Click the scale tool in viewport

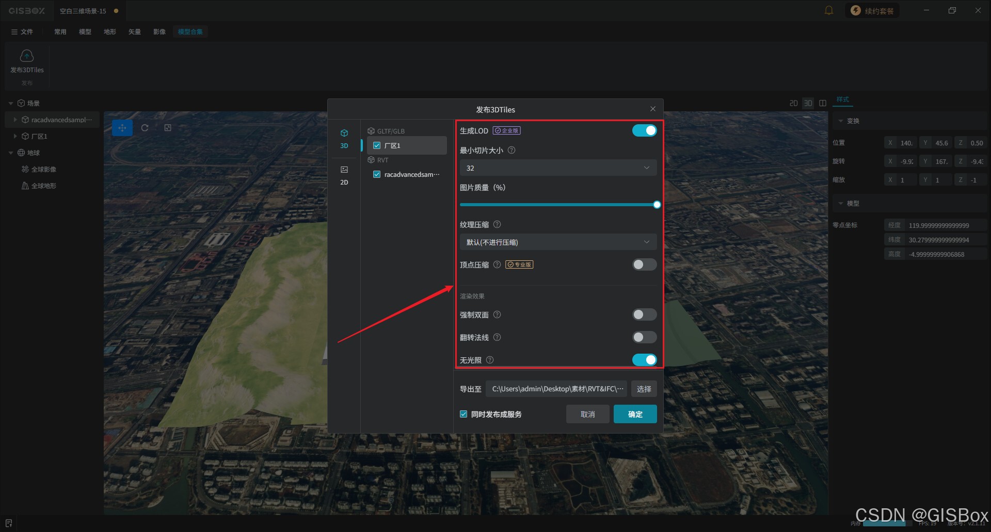tap(168, 128)
